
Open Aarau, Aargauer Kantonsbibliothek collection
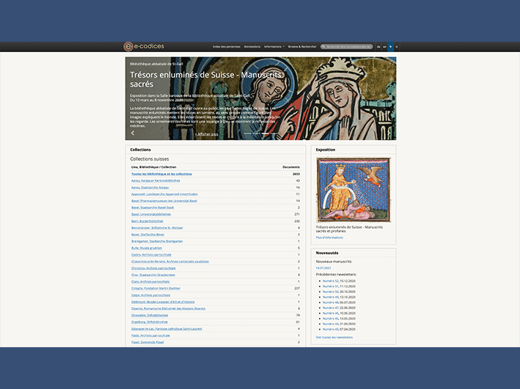[x=155, y=181]
